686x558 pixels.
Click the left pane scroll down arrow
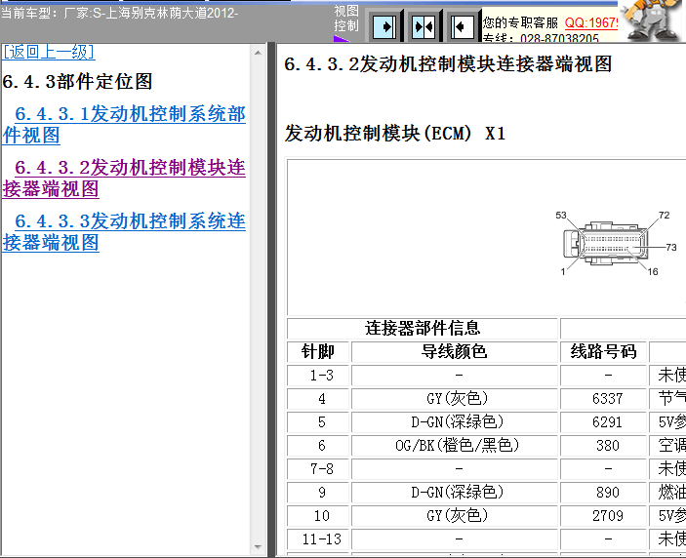[258, 547]
